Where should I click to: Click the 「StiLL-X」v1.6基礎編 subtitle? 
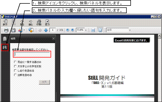point(107,83)
